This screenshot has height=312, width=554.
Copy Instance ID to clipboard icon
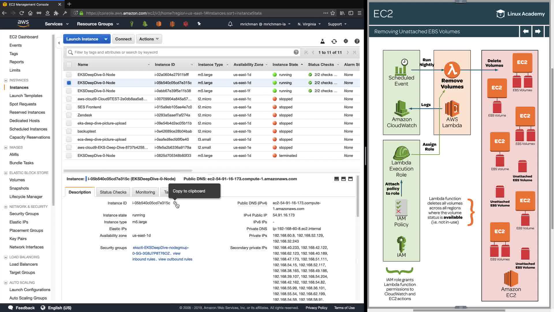pos(175,203)
